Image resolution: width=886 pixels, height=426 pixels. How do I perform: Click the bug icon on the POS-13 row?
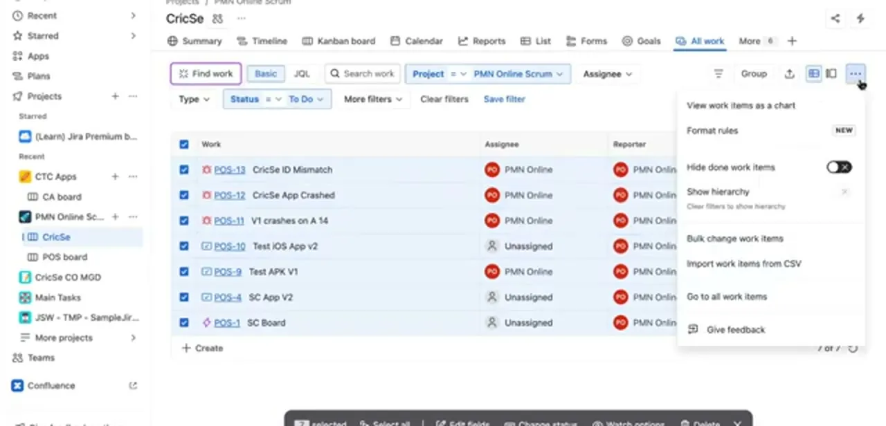[206, 169]
